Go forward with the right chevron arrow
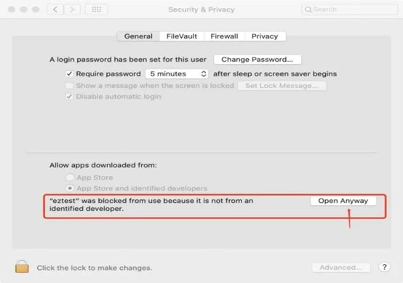This screenshot has width=403, height=283. (x=72, y=9)
